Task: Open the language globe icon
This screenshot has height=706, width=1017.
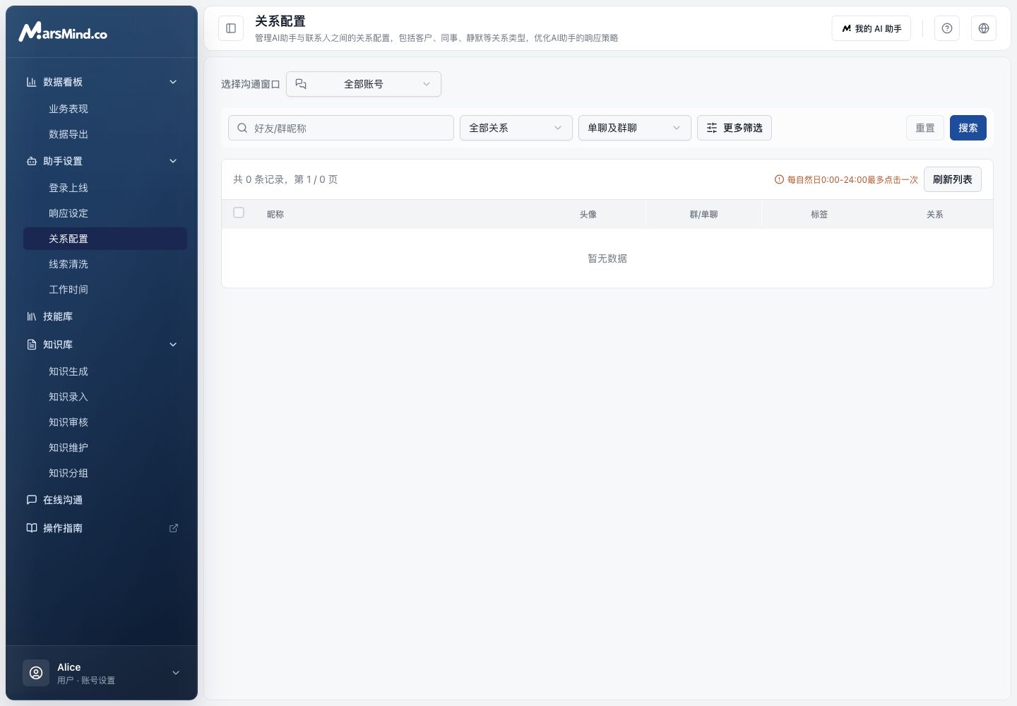Action: (x=984, y=28)
